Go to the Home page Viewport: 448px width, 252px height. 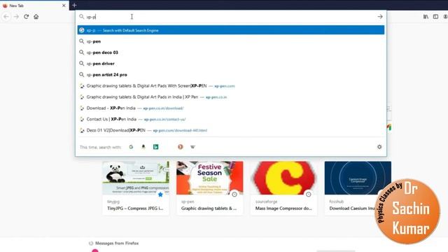click(x=36, y=17)
